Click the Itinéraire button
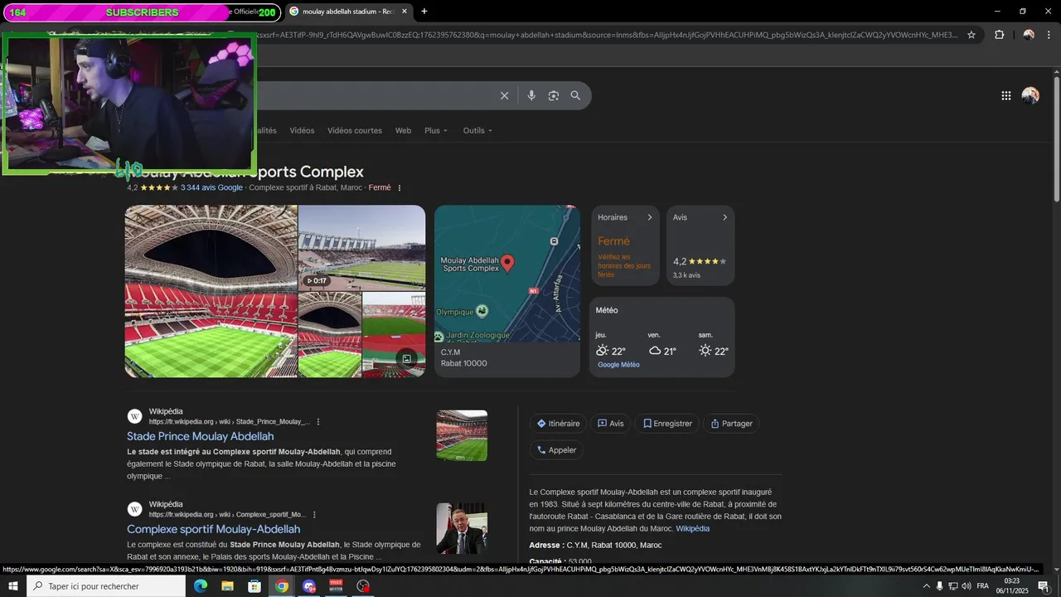 tap(558, 423)
